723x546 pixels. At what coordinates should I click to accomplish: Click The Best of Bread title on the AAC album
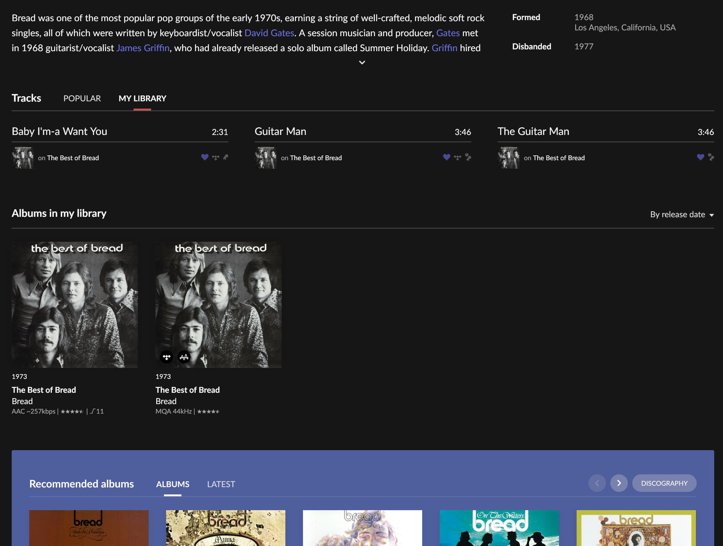click(44, 390)
